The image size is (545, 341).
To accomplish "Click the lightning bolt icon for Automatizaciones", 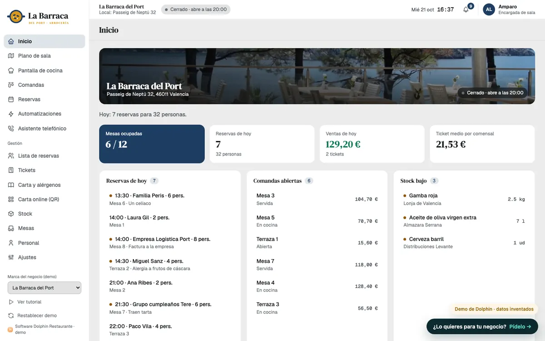I will pyautogui.click(x=11, y=114).
